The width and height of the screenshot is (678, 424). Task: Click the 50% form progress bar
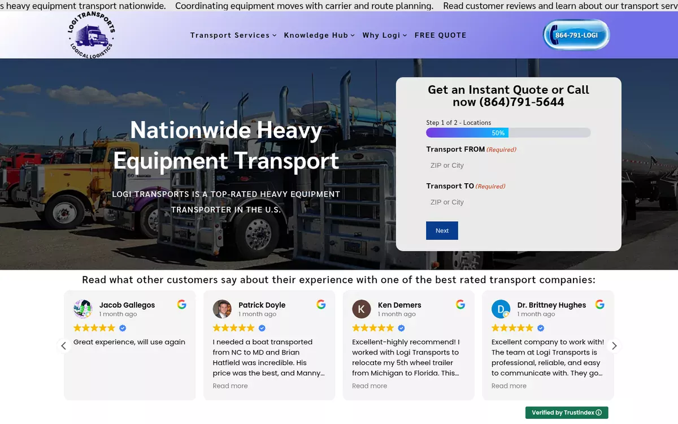(x=508, y=133)
